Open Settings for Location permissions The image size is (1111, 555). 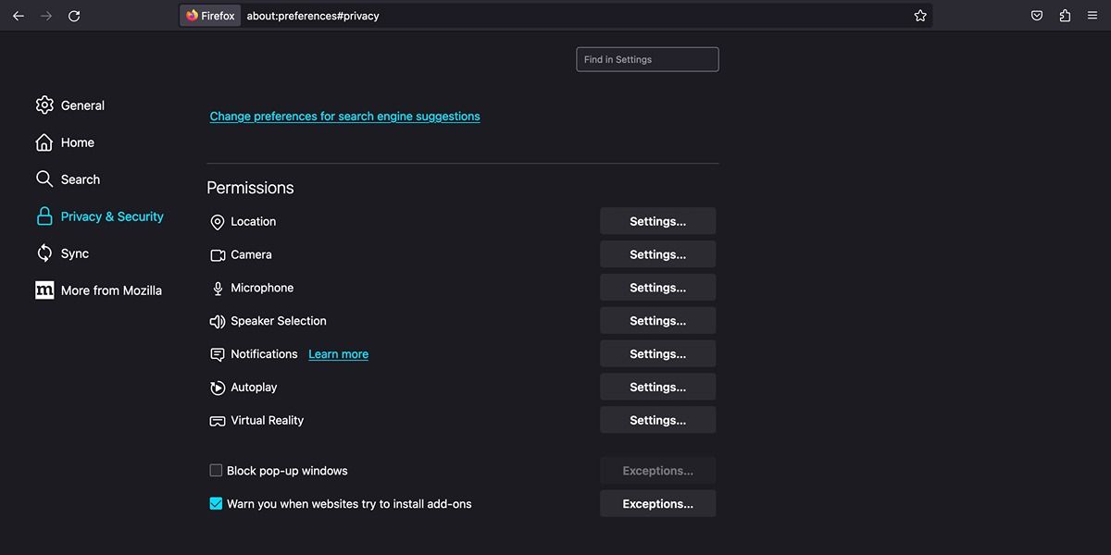(657, 221)
